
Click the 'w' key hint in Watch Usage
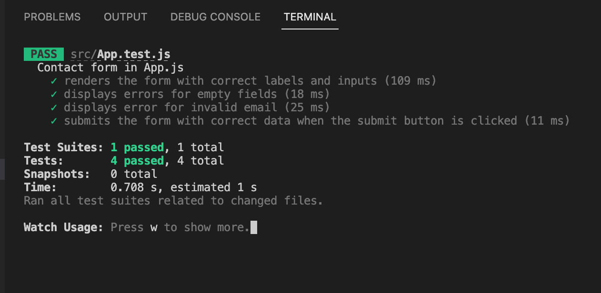(154, 228)
